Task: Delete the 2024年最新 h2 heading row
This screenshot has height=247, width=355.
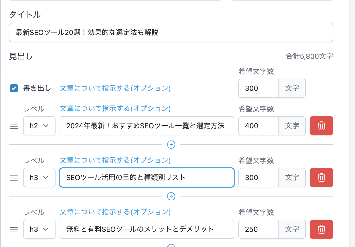Action: pyautogui.click(x=321, y=126)
